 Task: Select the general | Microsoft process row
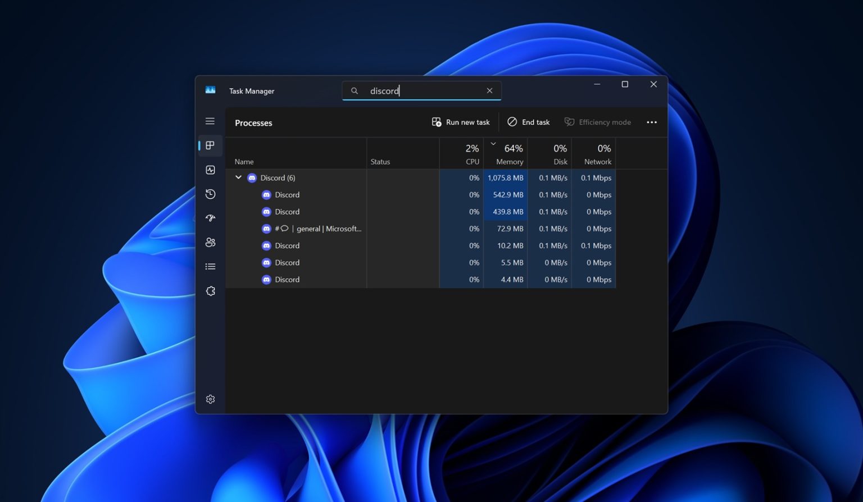click(x=317, y=229)
